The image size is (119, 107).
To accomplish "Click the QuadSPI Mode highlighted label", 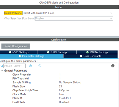I will 13,13.
